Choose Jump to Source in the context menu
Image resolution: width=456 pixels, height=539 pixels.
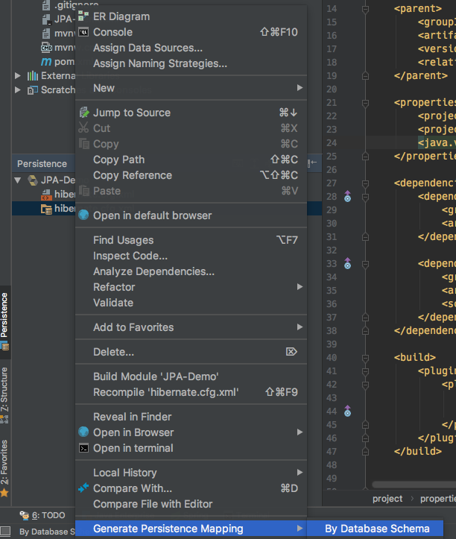[131, 113]
